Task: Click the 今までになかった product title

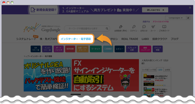Action: coord(161,90)
